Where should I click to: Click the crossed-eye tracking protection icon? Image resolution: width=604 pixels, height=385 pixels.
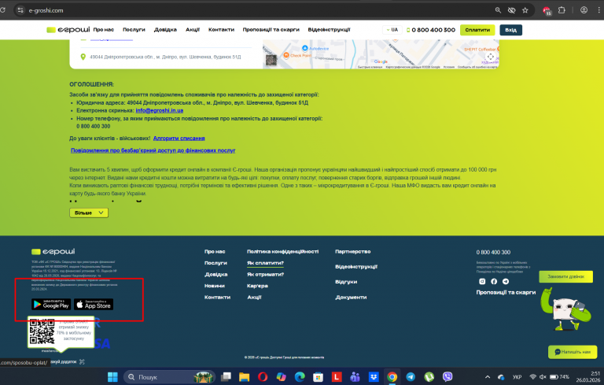point(511,10)
